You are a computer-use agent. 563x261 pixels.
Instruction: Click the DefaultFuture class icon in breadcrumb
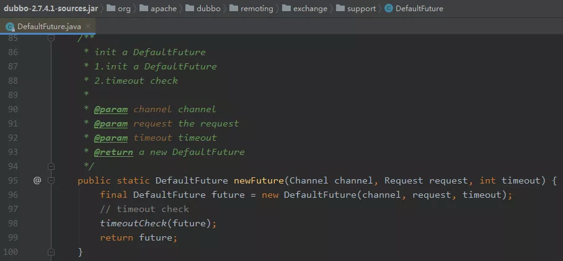pos(389,8)
